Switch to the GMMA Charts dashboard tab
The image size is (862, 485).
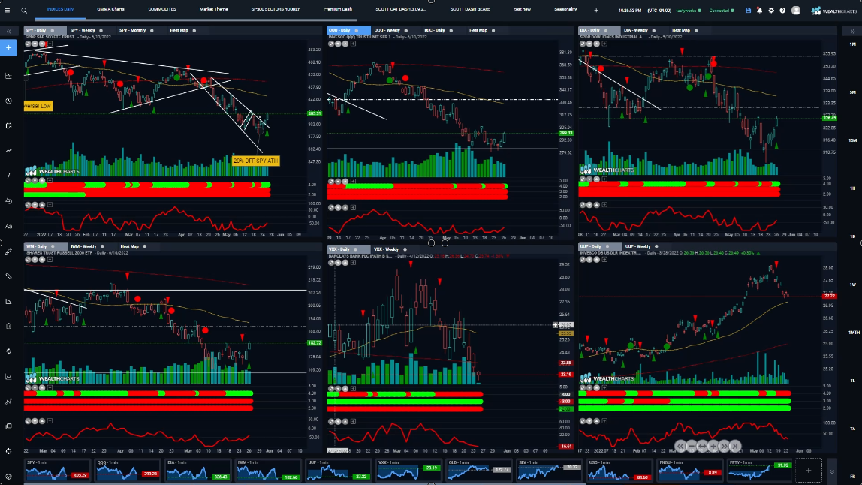[110, 9]
